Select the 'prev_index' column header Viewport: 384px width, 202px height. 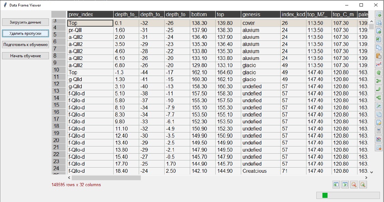(x=90, y=14)
